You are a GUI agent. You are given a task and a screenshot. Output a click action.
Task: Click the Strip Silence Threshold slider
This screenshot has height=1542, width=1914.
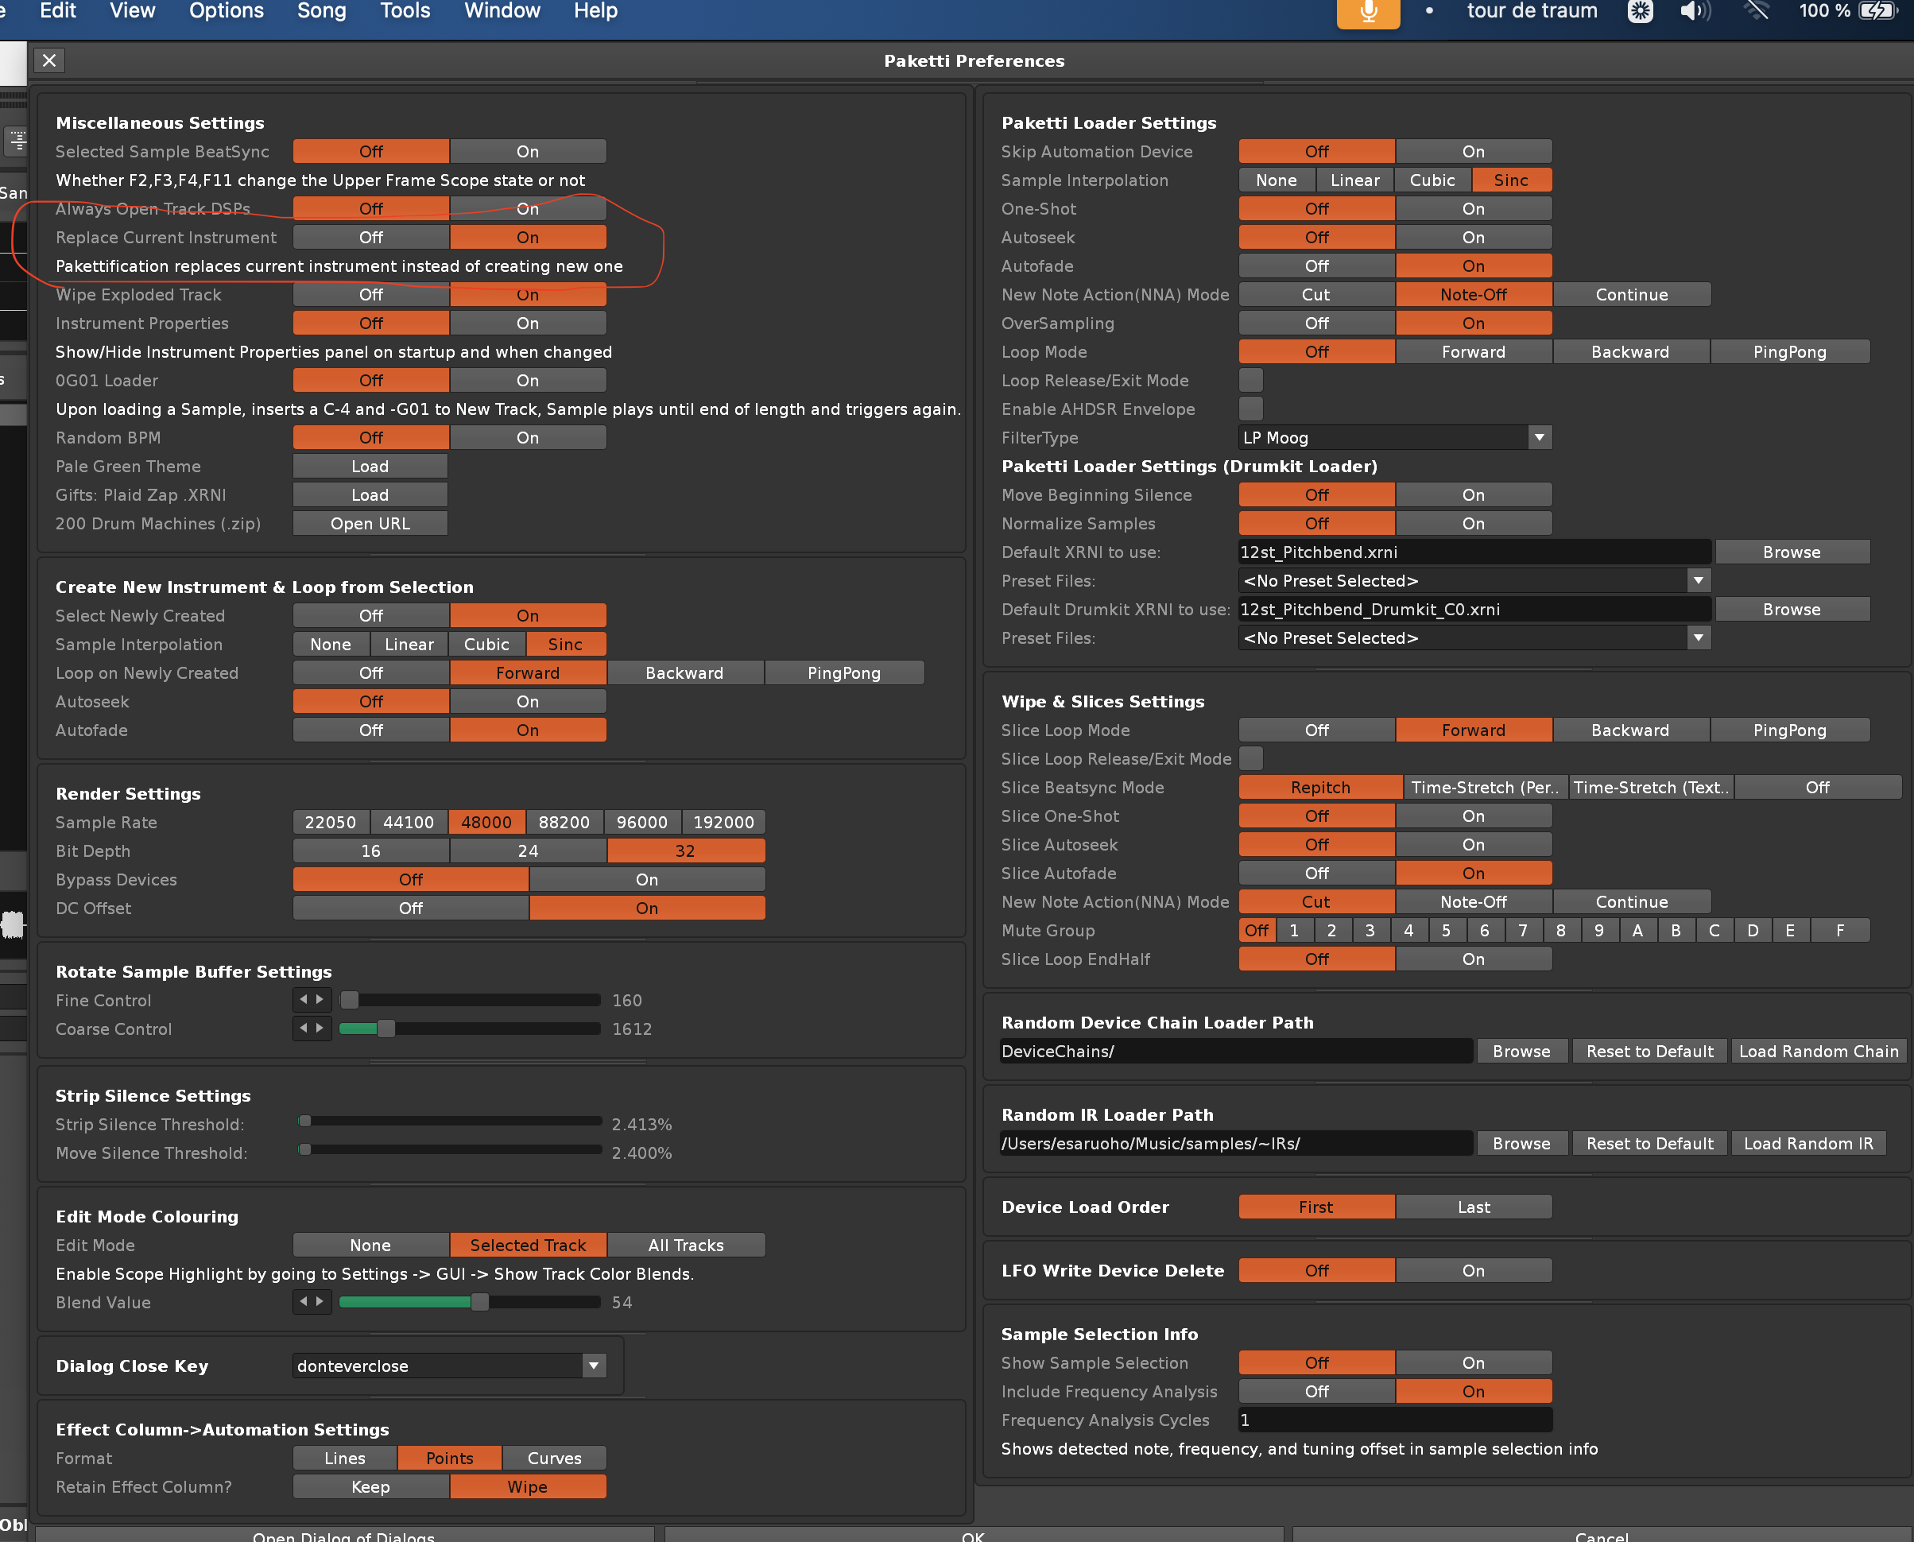point(451,1122)
